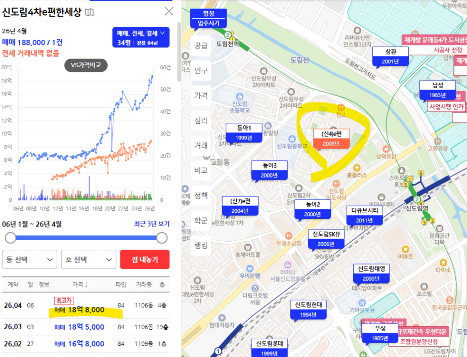The width and height of the screenshot is (467, 357).
Task: Open the 동 선택 dropdown
Action: tap(29, 259)
